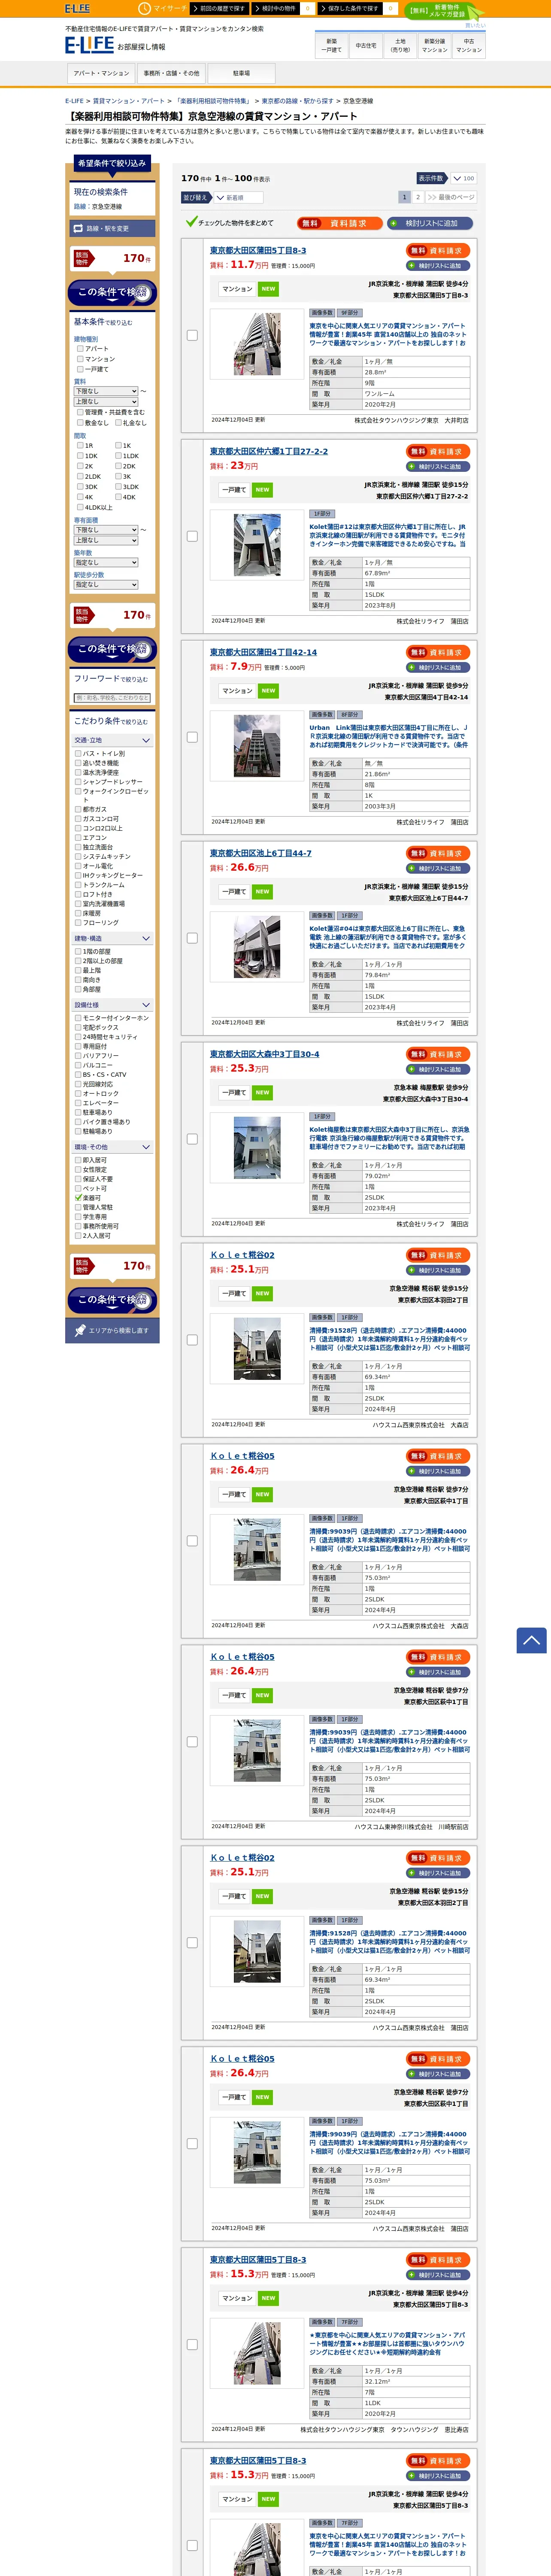Open the 事務所・店舗・その他 tab
551x2576 pixels.
pyautogui.click(x=171, y=73)
